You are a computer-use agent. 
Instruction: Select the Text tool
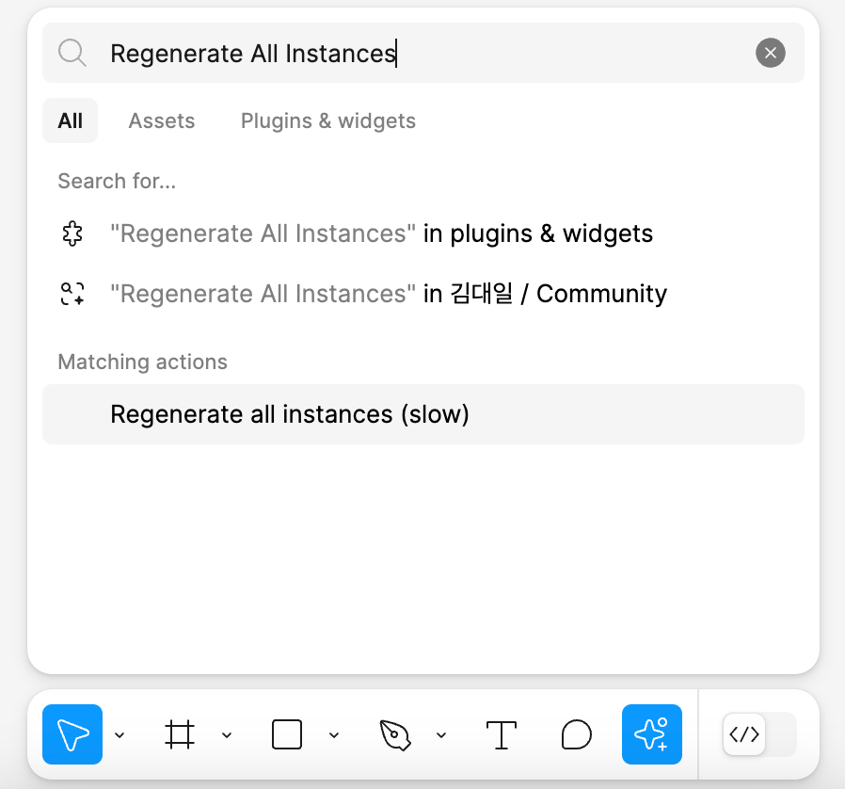point(502,734)
